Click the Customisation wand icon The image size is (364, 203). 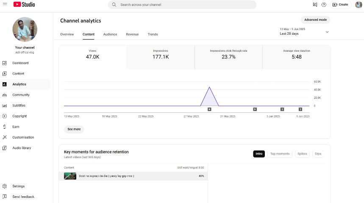click(x=5, y=137)
